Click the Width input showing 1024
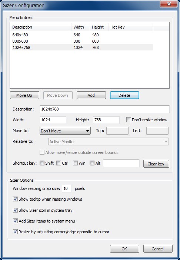180x260 pixels. tap(53, 120)
